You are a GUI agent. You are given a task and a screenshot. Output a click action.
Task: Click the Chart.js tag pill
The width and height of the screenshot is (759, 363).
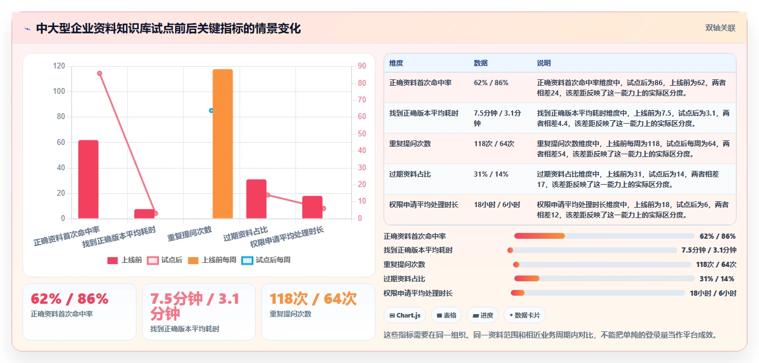406,315
